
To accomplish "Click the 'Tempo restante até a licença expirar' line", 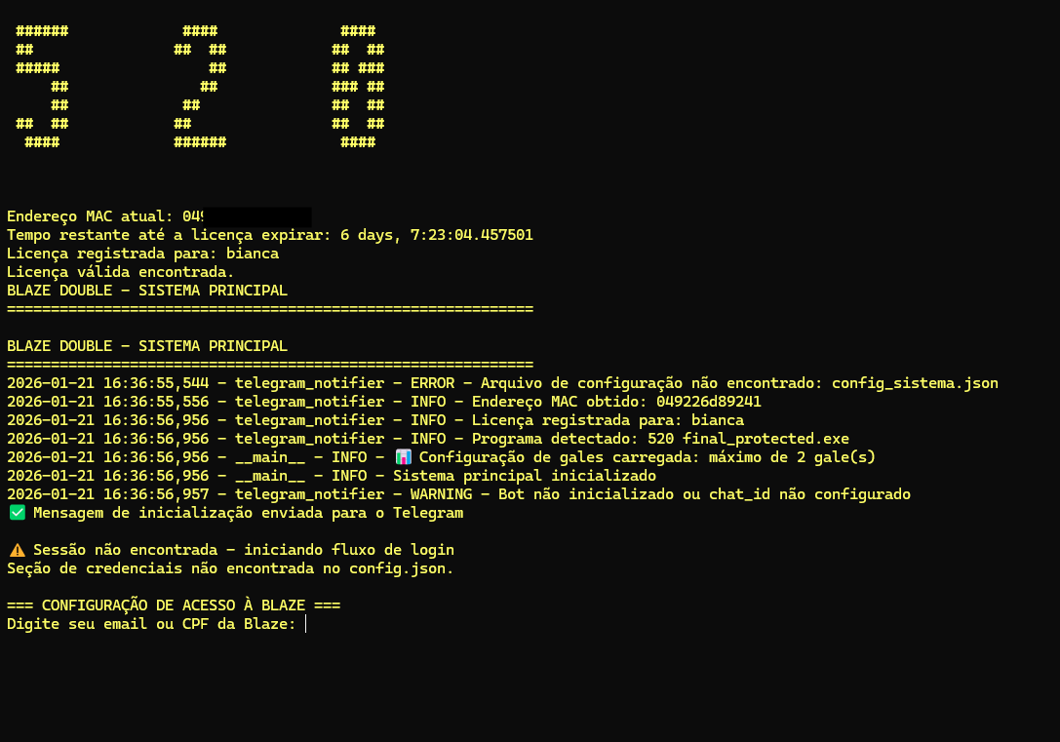I will click(270, 235).
